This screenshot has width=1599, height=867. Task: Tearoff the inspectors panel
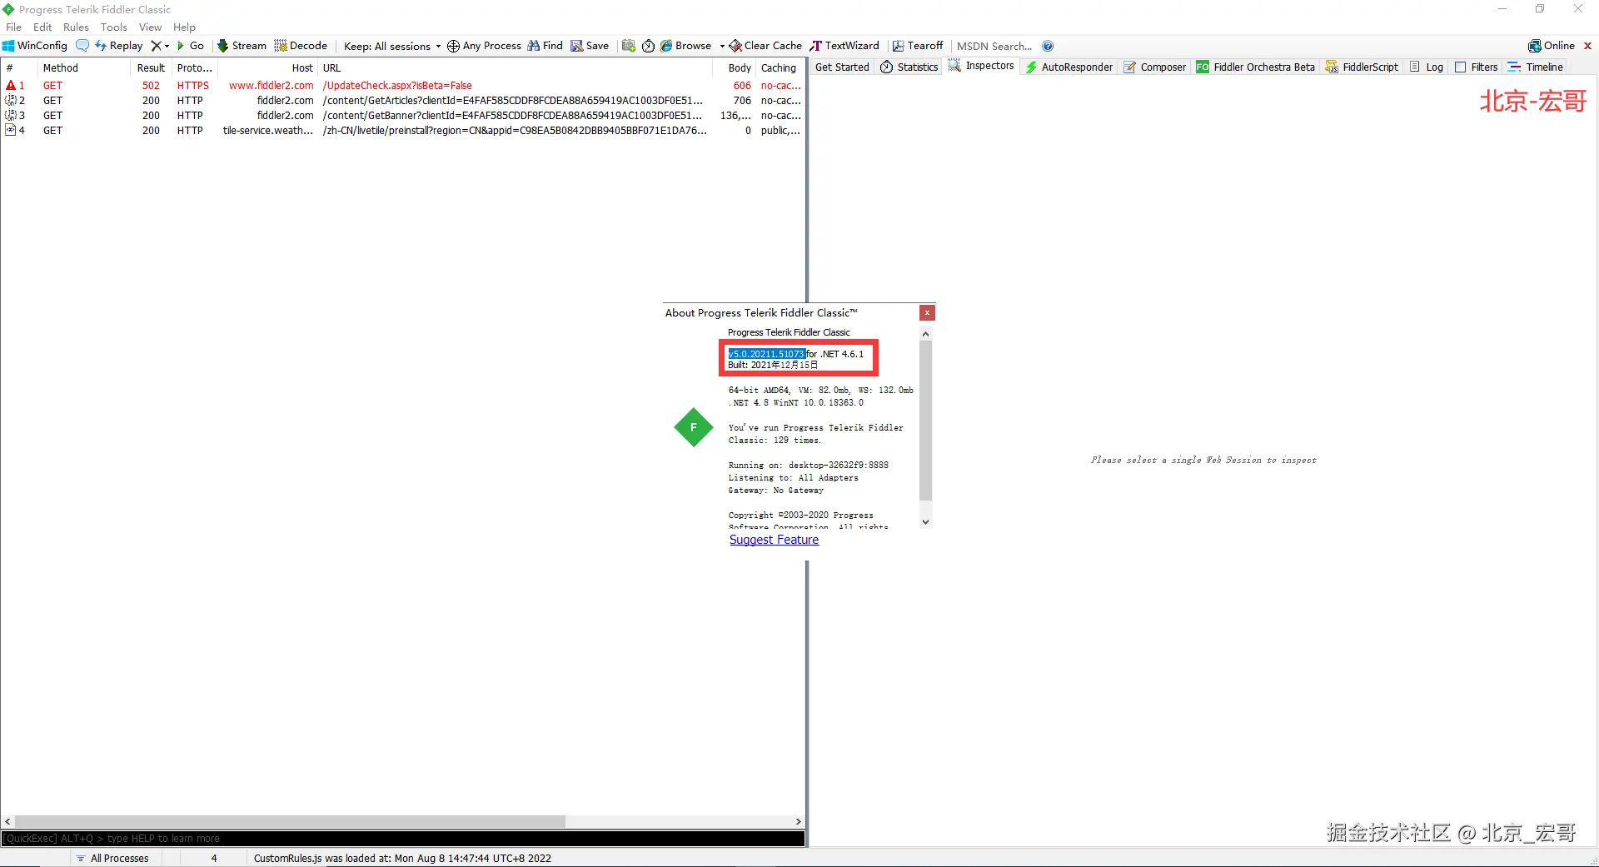click(x=918, y=46)
